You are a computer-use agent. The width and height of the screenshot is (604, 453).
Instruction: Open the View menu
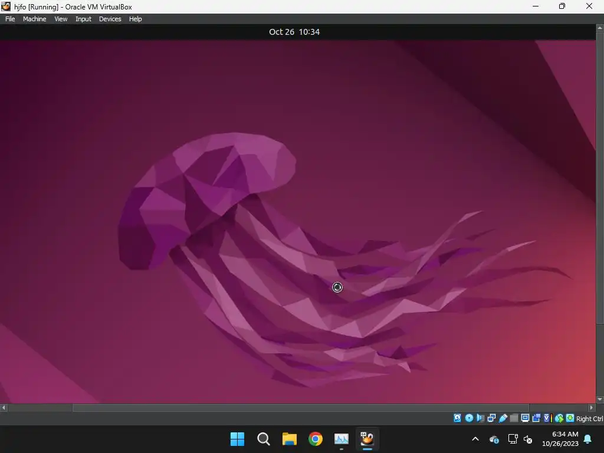tap(61, 19)
